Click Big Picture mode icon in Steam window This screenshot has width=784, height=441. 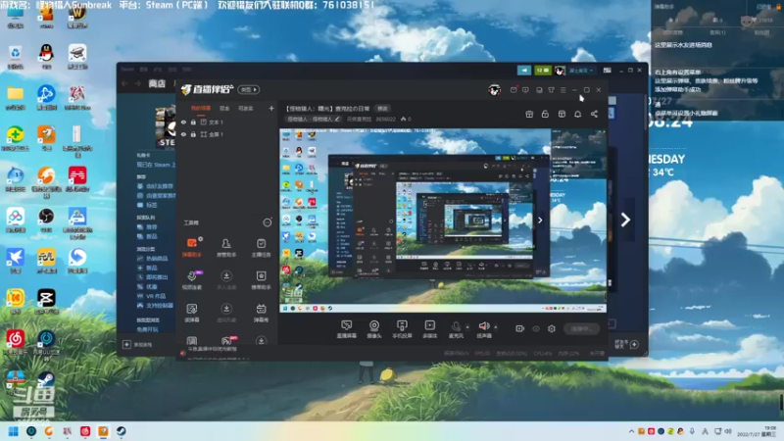click(x=607, y=71)
